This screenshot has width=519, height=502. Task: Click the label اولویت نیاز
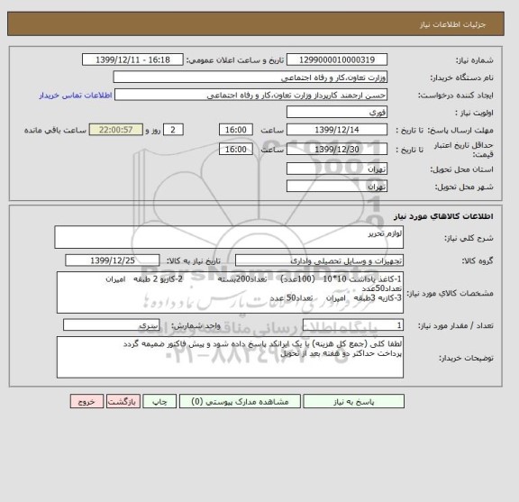click(474, 114)
